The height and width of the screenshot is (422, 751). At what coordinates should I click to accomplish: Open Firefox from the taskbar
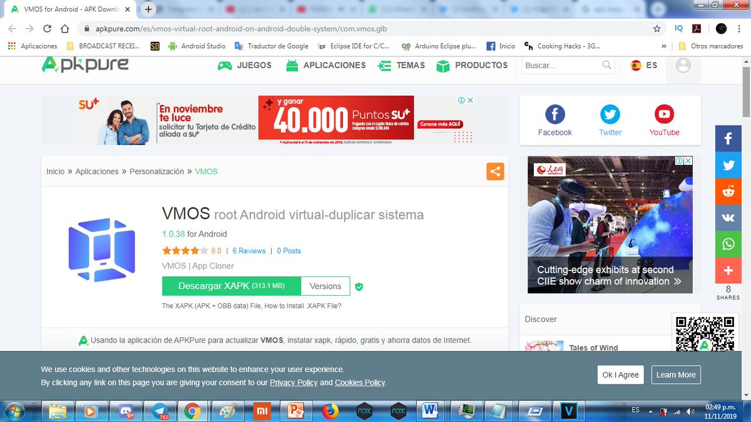pyautogui.click(x=330, y=411)
